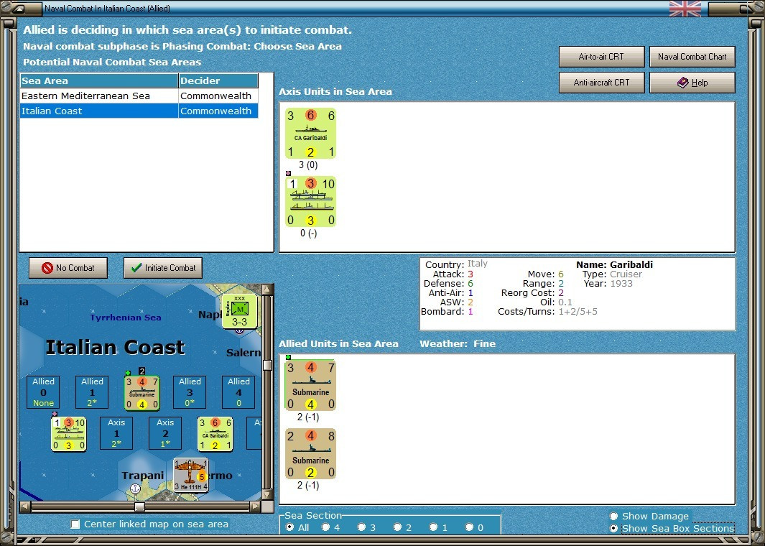
Task: Click the Costs/Turns value 1+2/5+5
Action: (578, 311)
